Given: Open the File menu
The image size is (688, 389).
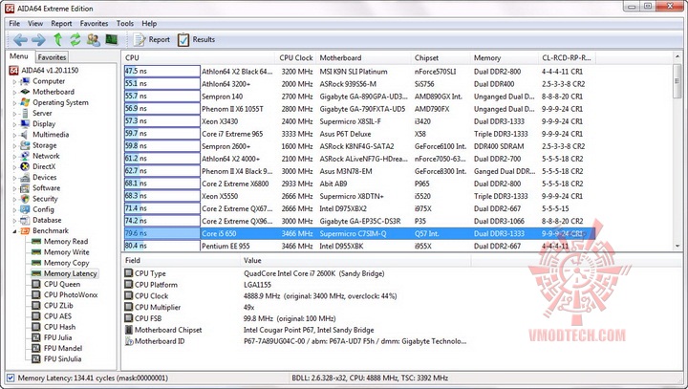Looking at the screenshot, I should [14, 24].
